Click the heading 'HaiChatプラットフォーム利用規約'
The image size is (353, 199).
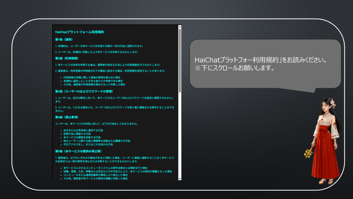click(x=80, y=32)
